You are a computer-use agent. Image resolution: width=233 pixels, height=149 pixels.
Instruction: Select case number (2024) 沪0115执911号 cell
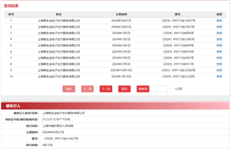[178, 64]
